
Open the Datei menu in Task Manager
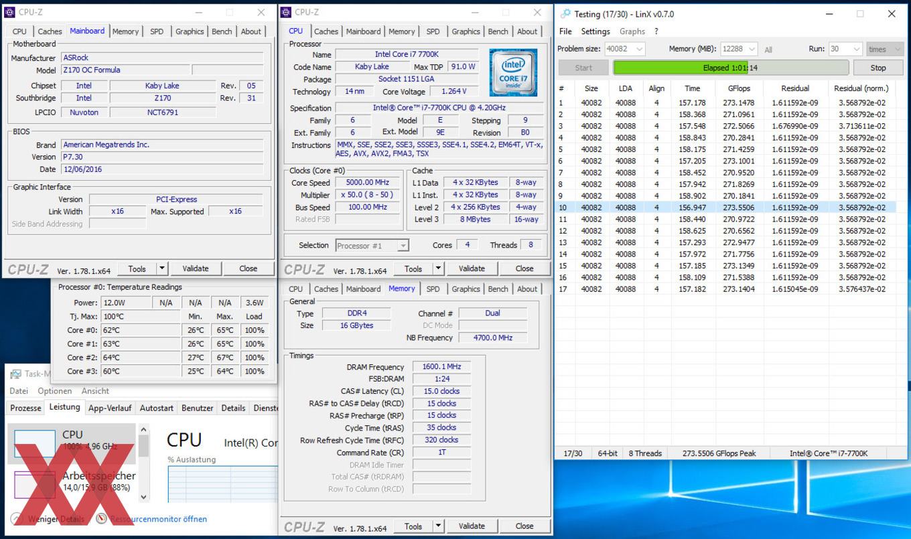pyautogui.click(x=19, y=391)
